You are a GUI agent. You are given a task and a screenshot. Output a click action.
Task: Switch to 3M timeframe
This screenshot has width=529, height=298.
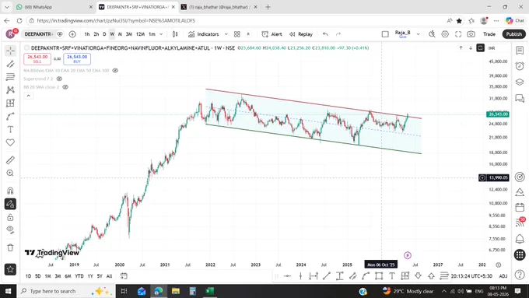click(x=129, y=34)
